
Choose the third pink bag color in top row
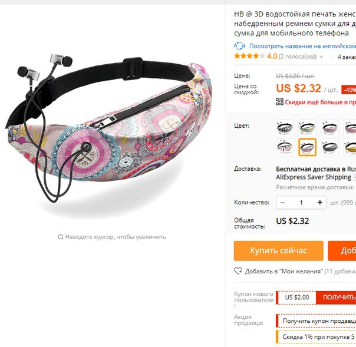[x=329, y=128]
